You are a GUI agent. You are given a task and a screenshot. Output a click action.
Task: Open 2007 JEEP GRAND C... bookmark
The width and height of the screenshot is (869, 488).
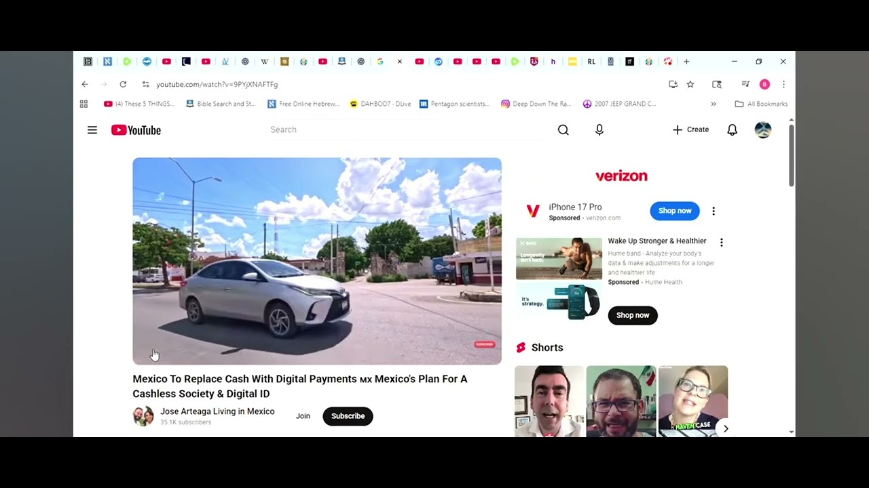click(x=619, y=104)
